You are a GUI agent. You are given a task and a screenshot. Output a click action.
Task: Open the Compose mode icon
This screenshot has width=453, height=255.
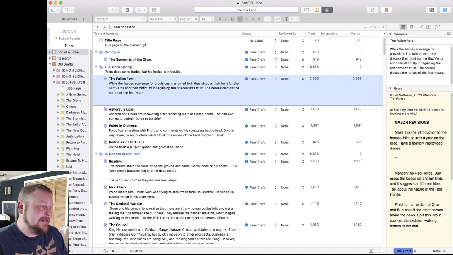pos(431,10)
